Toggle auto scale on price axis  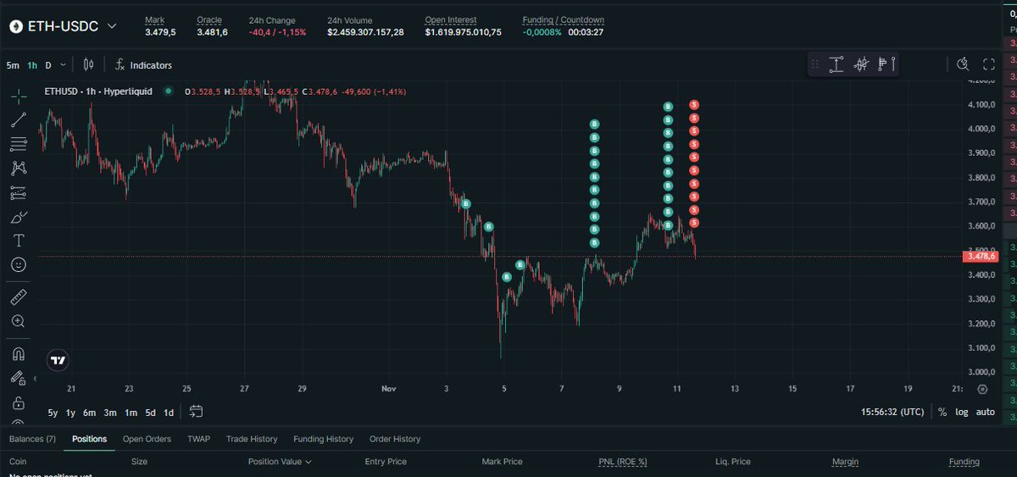point(986,413)
